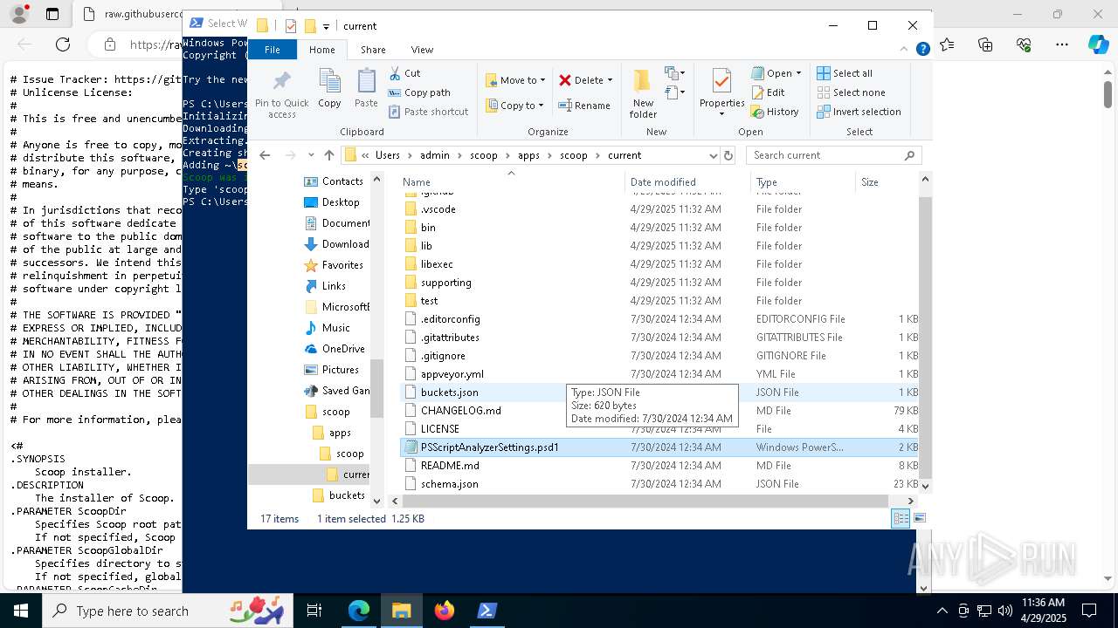
Task: Click Copy path in Clipboard group
Action: tap(419, 92)
